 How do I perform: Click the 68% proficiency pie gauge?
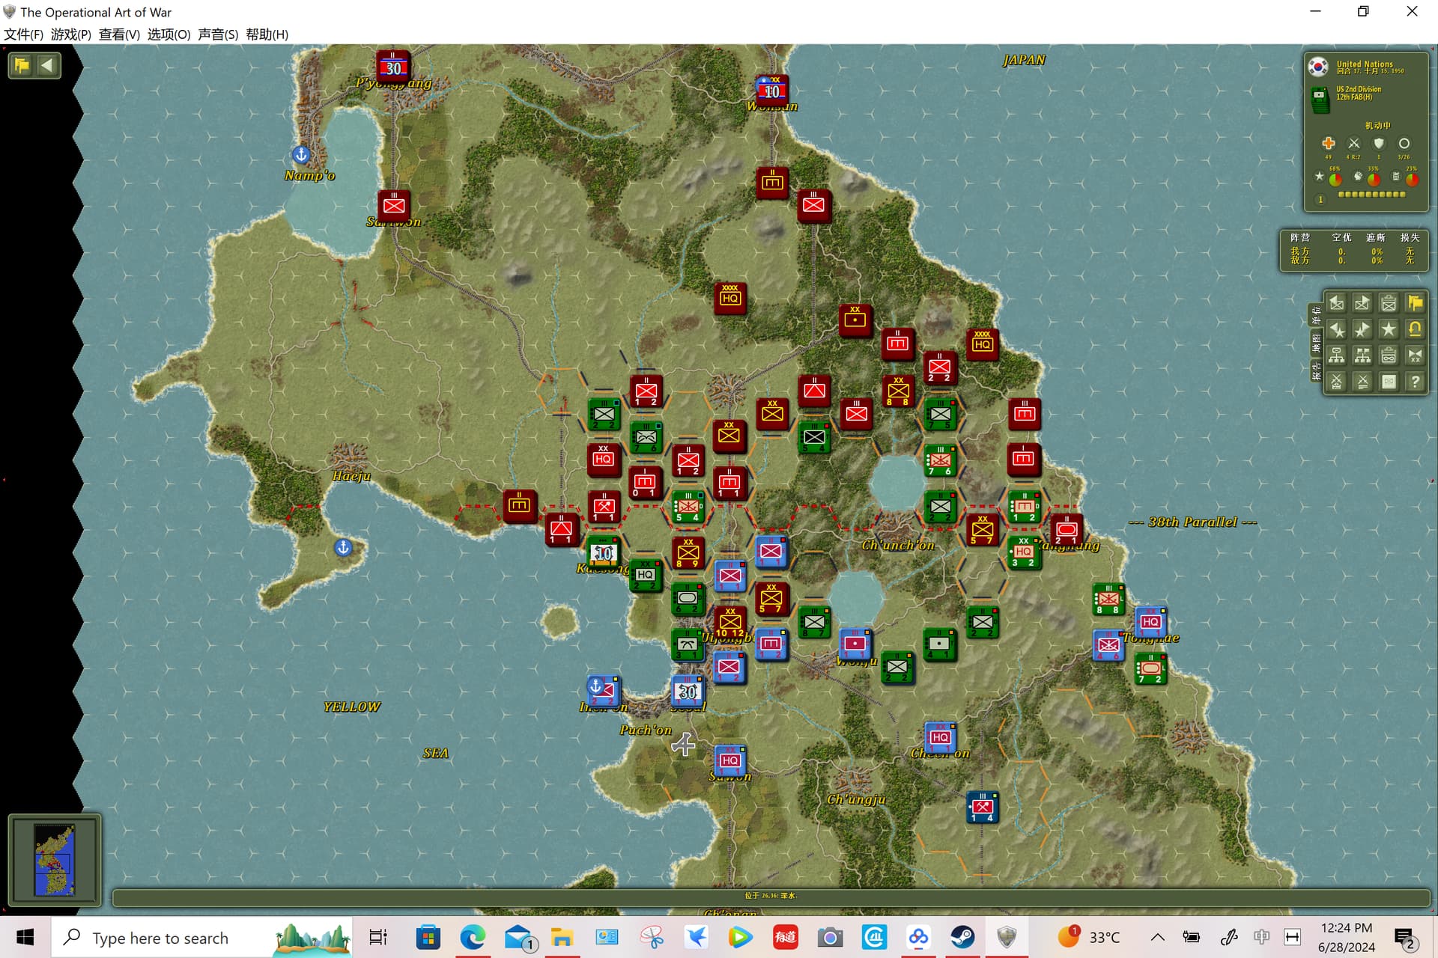click(1335, 179)
